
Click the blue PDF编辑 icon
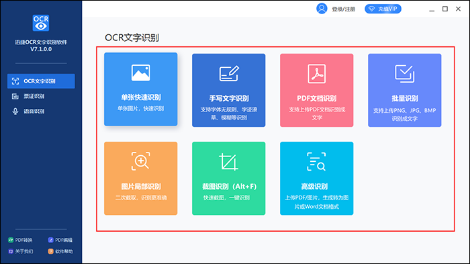coord(50,240)
